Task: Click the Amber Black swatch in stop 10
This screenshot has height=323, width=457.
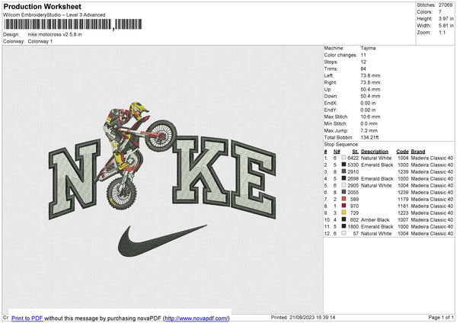Action: tap(344, 219)
